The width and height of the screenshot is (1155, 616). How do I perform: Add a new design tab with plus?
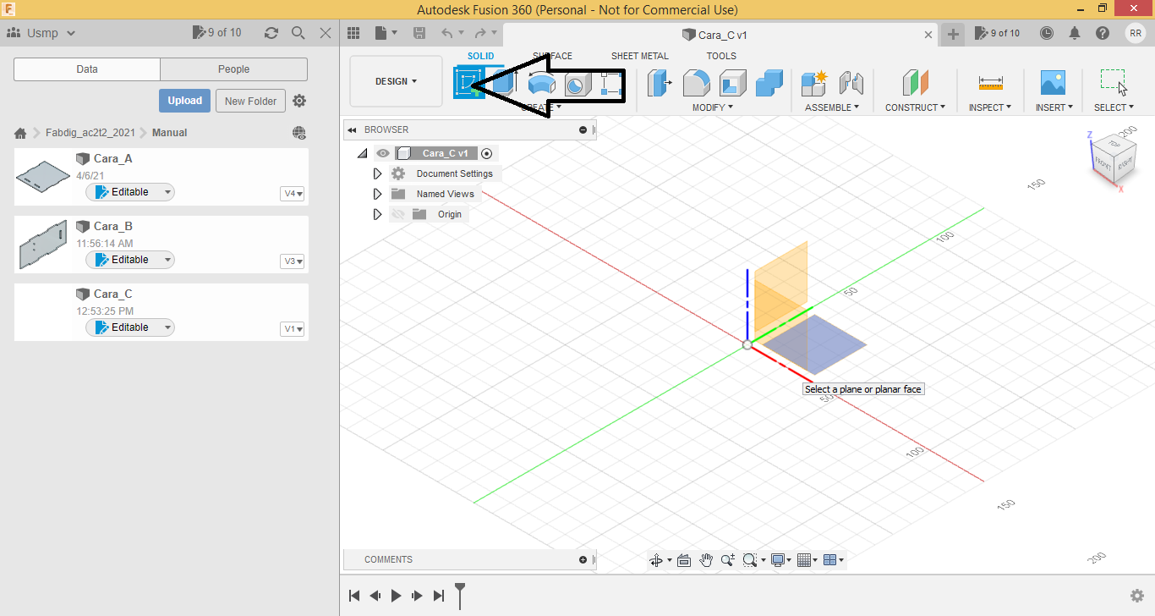(x=953, y=34)
